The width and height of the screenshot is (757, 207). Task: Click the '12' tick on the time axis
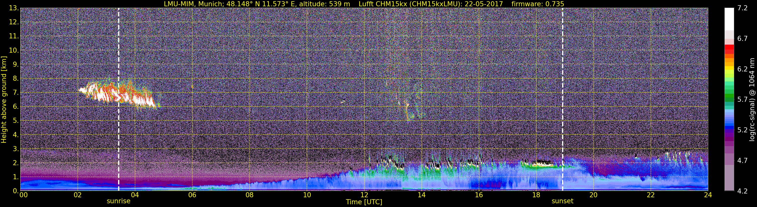coord(364,195)
